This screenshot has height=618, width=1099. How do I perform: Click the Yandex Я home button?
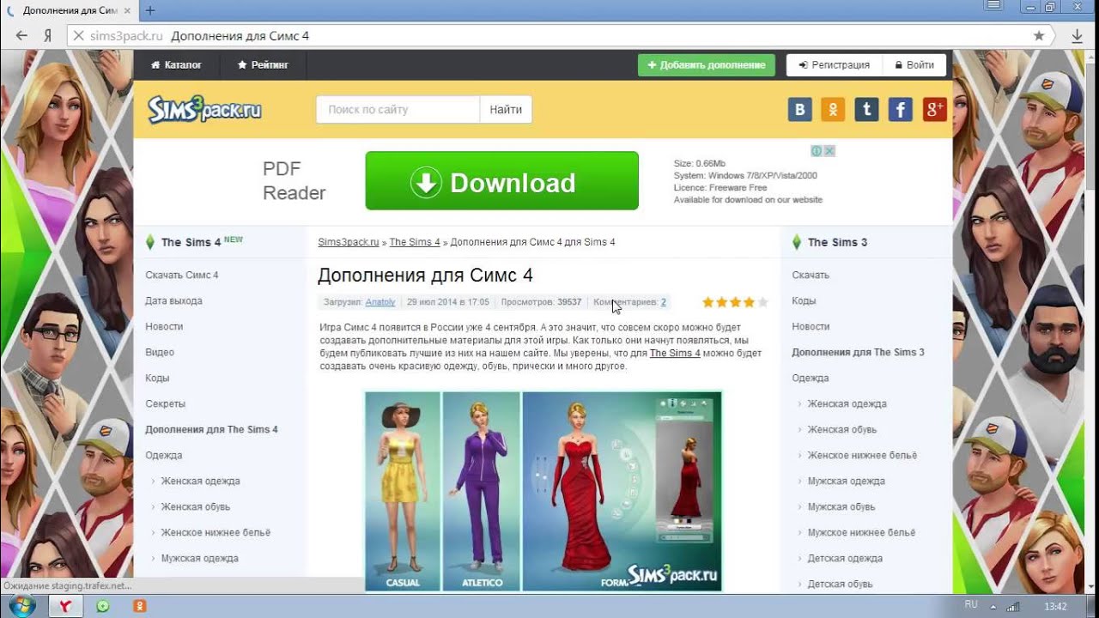click(48, 36)
